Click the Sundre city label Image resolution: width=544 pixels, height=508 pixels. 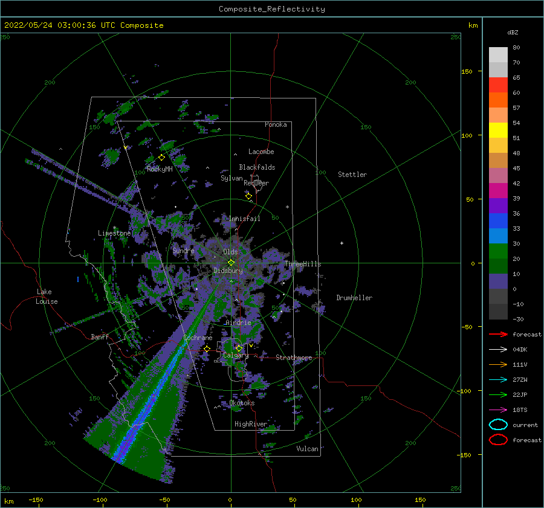(183, 250)
